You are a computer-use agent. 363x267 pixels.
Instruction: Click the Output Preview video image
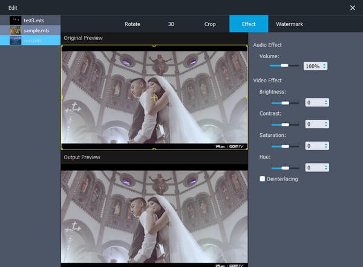[154, 217]
